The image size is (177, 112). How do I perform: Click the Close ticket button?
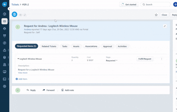[x=164, y=15]
